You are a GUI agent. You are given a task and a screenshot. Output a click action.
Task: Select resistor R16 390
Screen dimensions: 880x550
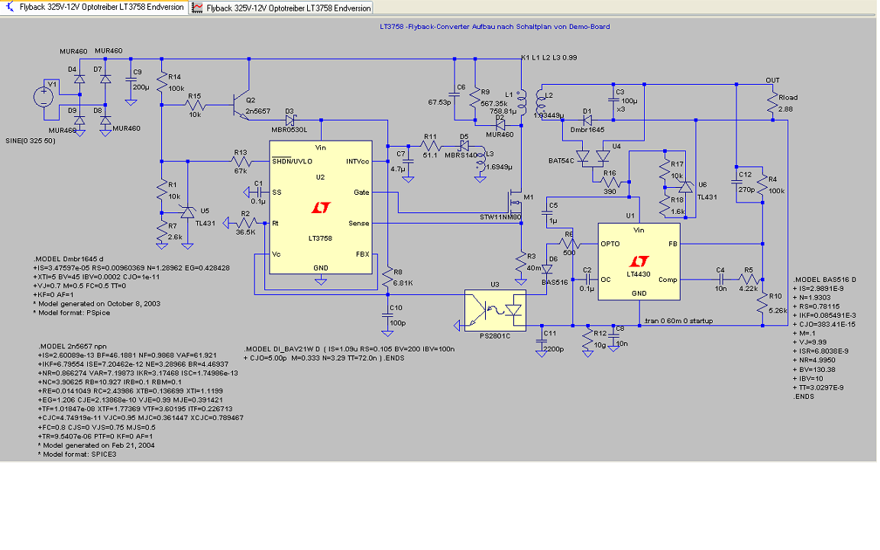pyautogui.click(x=609, y=182)
